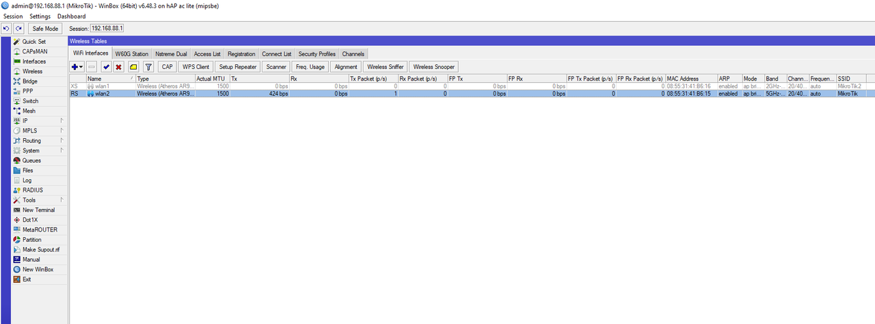Switch to the Security Profiles tab

317,53
